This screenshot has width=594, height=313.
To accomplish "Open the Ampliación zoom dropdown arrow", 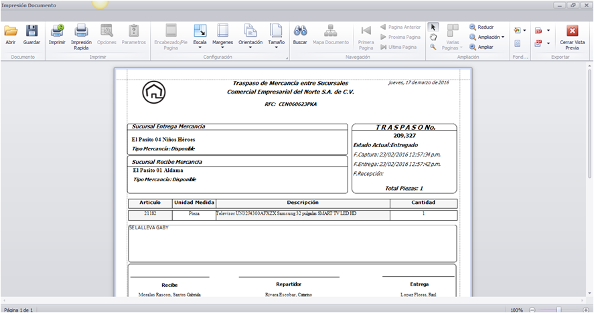I will click(503, 37).
